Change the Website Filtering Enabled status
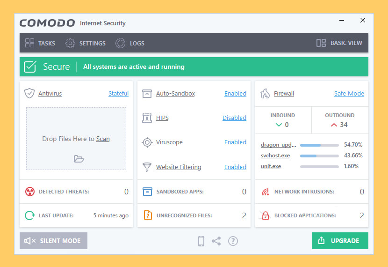 pos(235,167)
